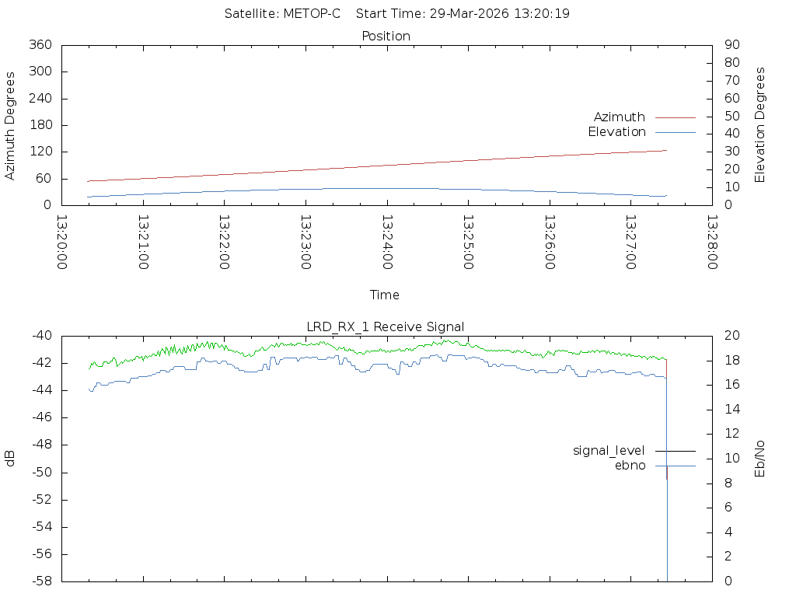Select the signal_level legend line sample
The image size is (796, 597).
point(675,451)
